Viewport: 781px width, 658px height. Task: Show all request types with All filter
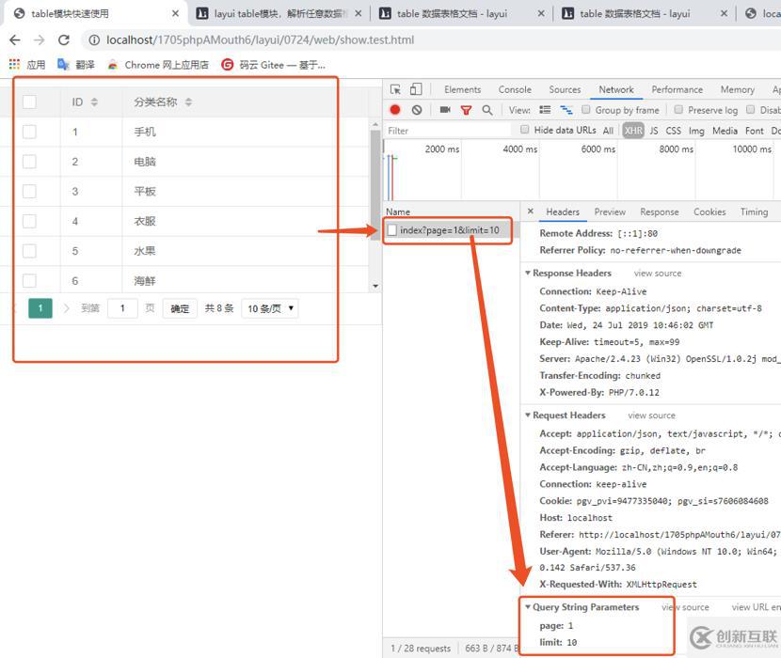[x=608, y=131]
